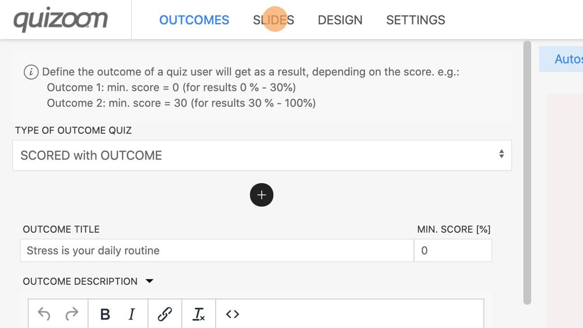Click the Autosave label at right edge
This screenshot has height=328, width=583.
point(568,59)
